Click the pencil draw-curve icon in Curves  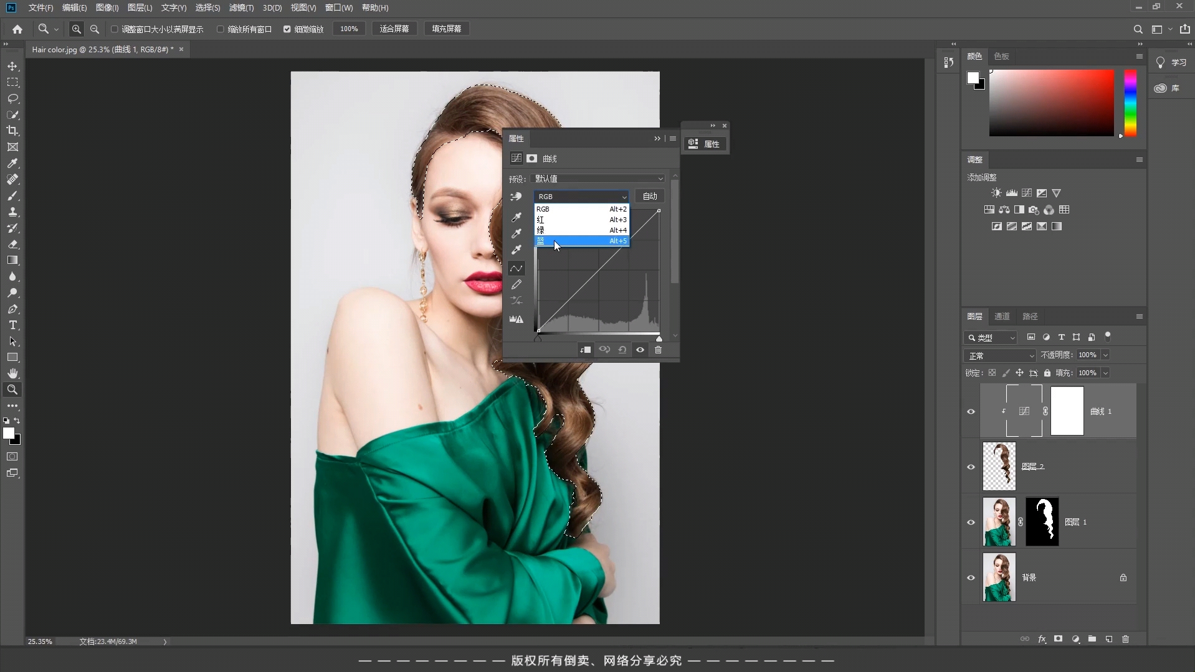[x=517, y=285]
